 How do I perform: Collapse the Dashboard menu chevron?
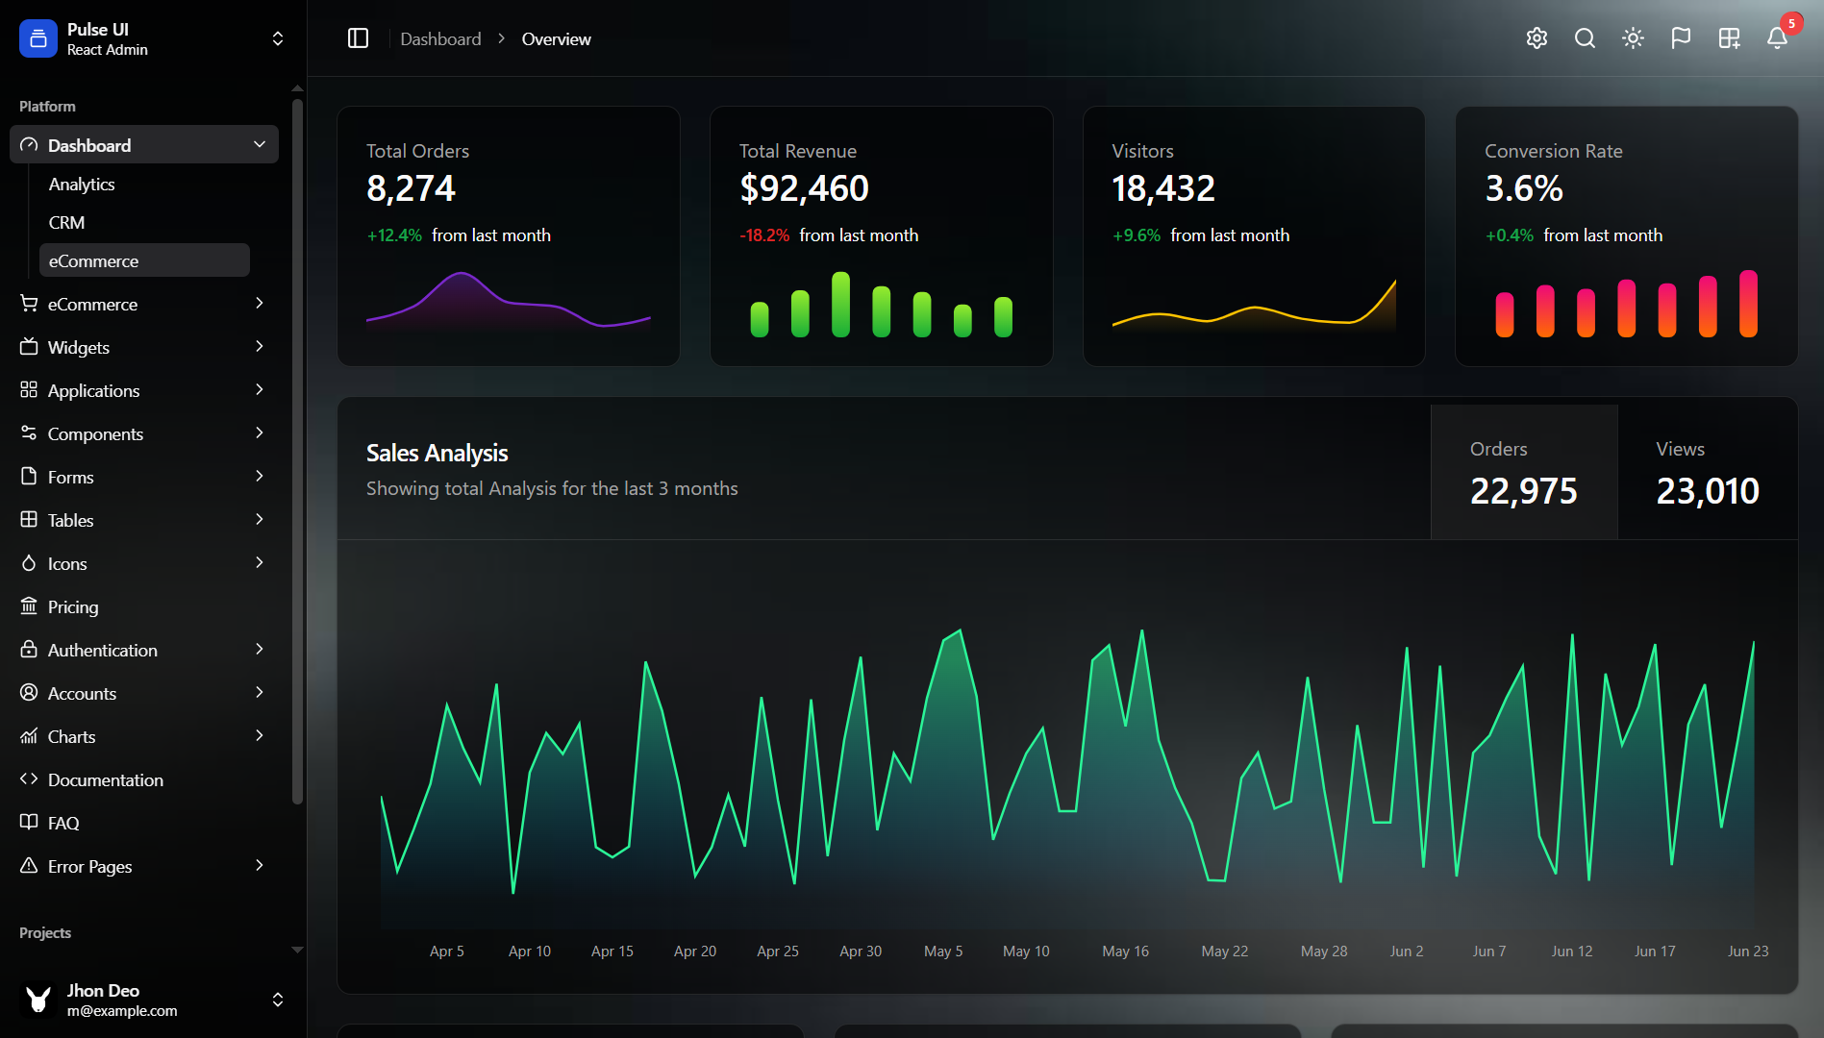pos(260,144)
